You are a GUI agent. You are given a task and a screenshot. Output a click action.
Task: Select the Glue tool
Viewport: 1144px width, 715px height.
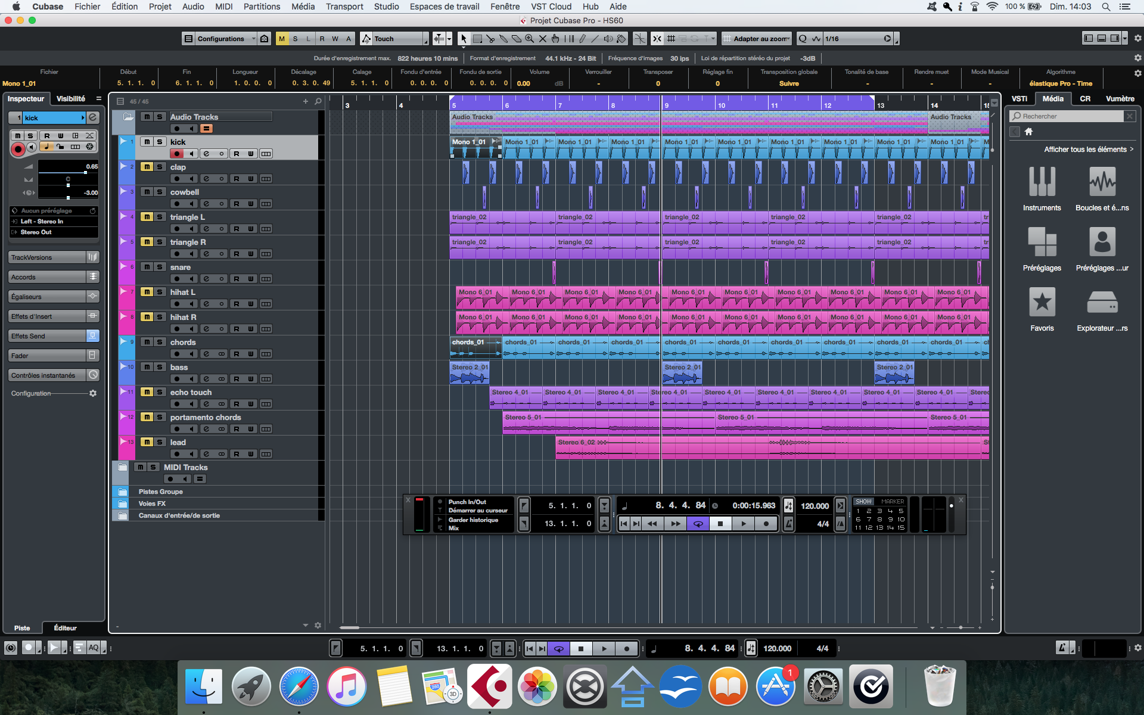[503, 39]
